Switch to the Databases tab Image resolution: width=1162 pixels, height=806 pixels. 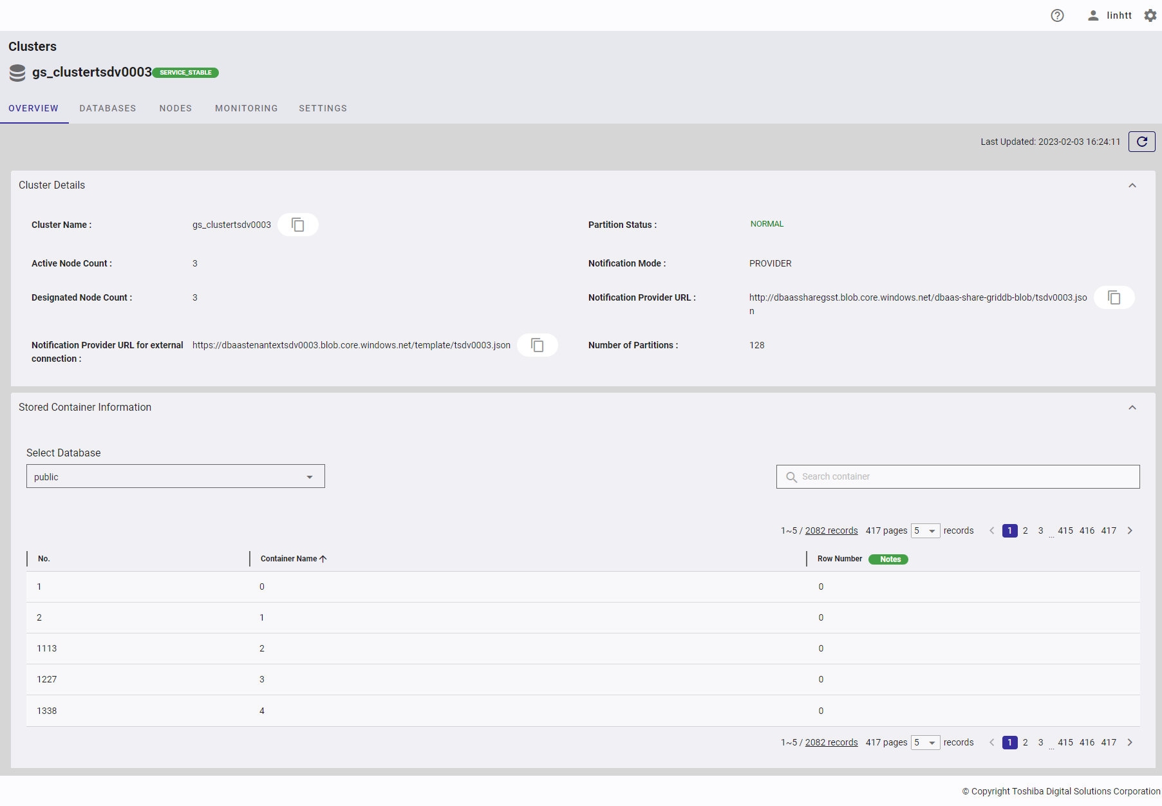(x=108, y=108)
